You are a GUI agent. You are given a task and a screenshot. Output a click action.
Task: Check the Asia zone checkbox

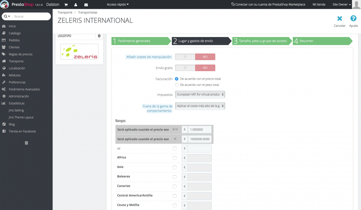(175, 167)
